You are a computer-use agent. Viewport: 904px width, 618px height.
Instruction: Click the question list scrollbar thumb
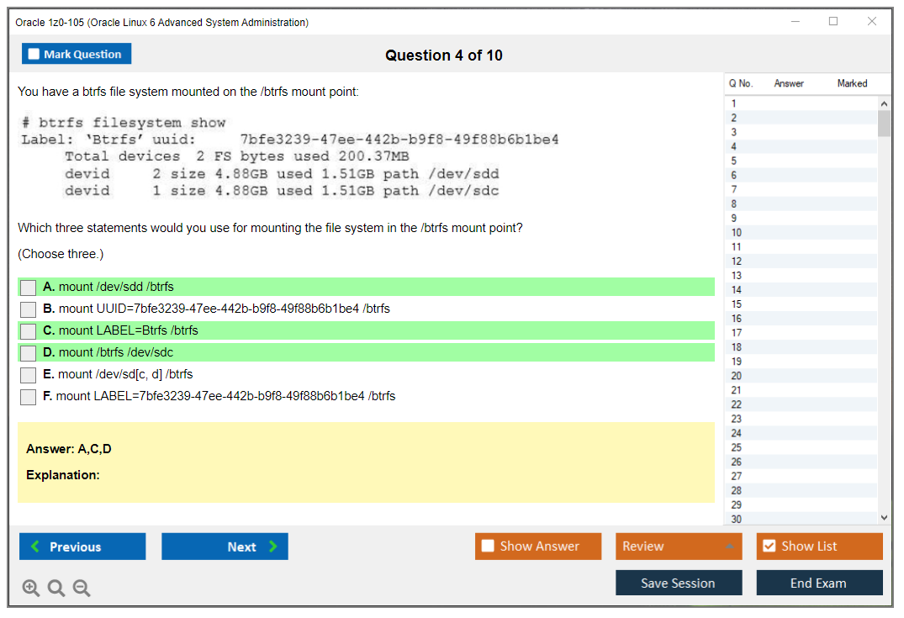click(x=884, y=122)
